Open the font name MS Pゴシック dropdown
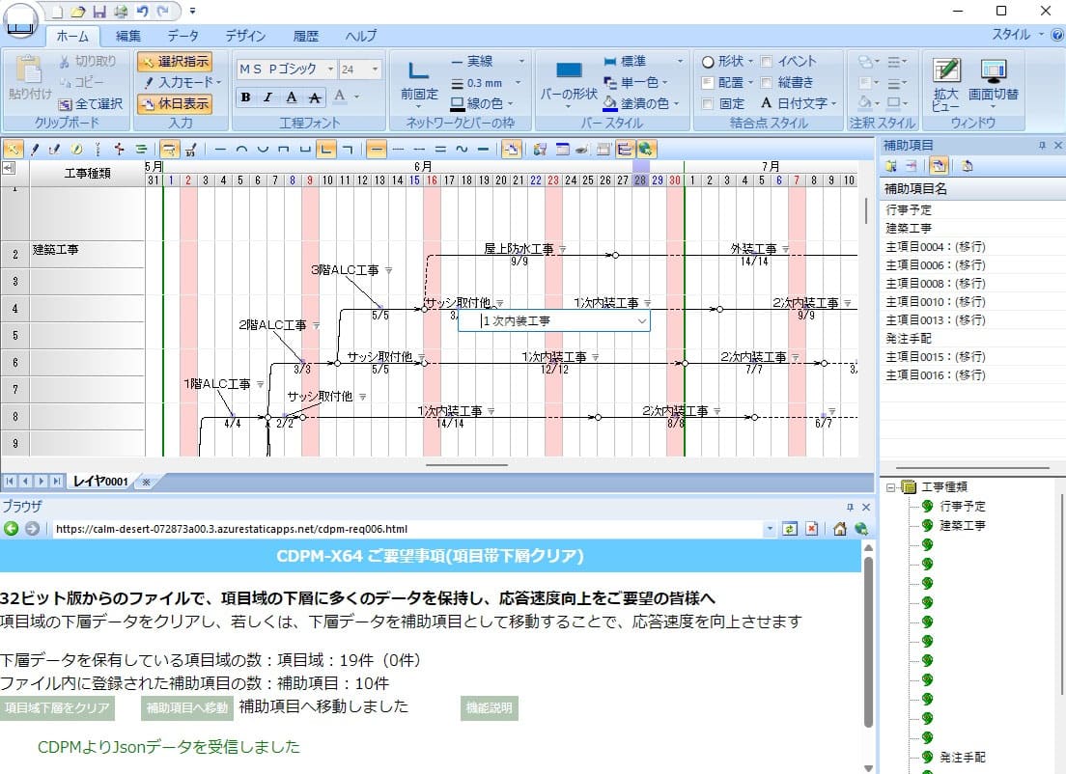This screenshot has width=1066, height=774. 330,69
